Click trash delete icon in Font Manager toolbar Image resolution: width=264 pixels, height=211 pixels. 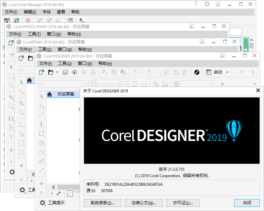tap(28, 20)
